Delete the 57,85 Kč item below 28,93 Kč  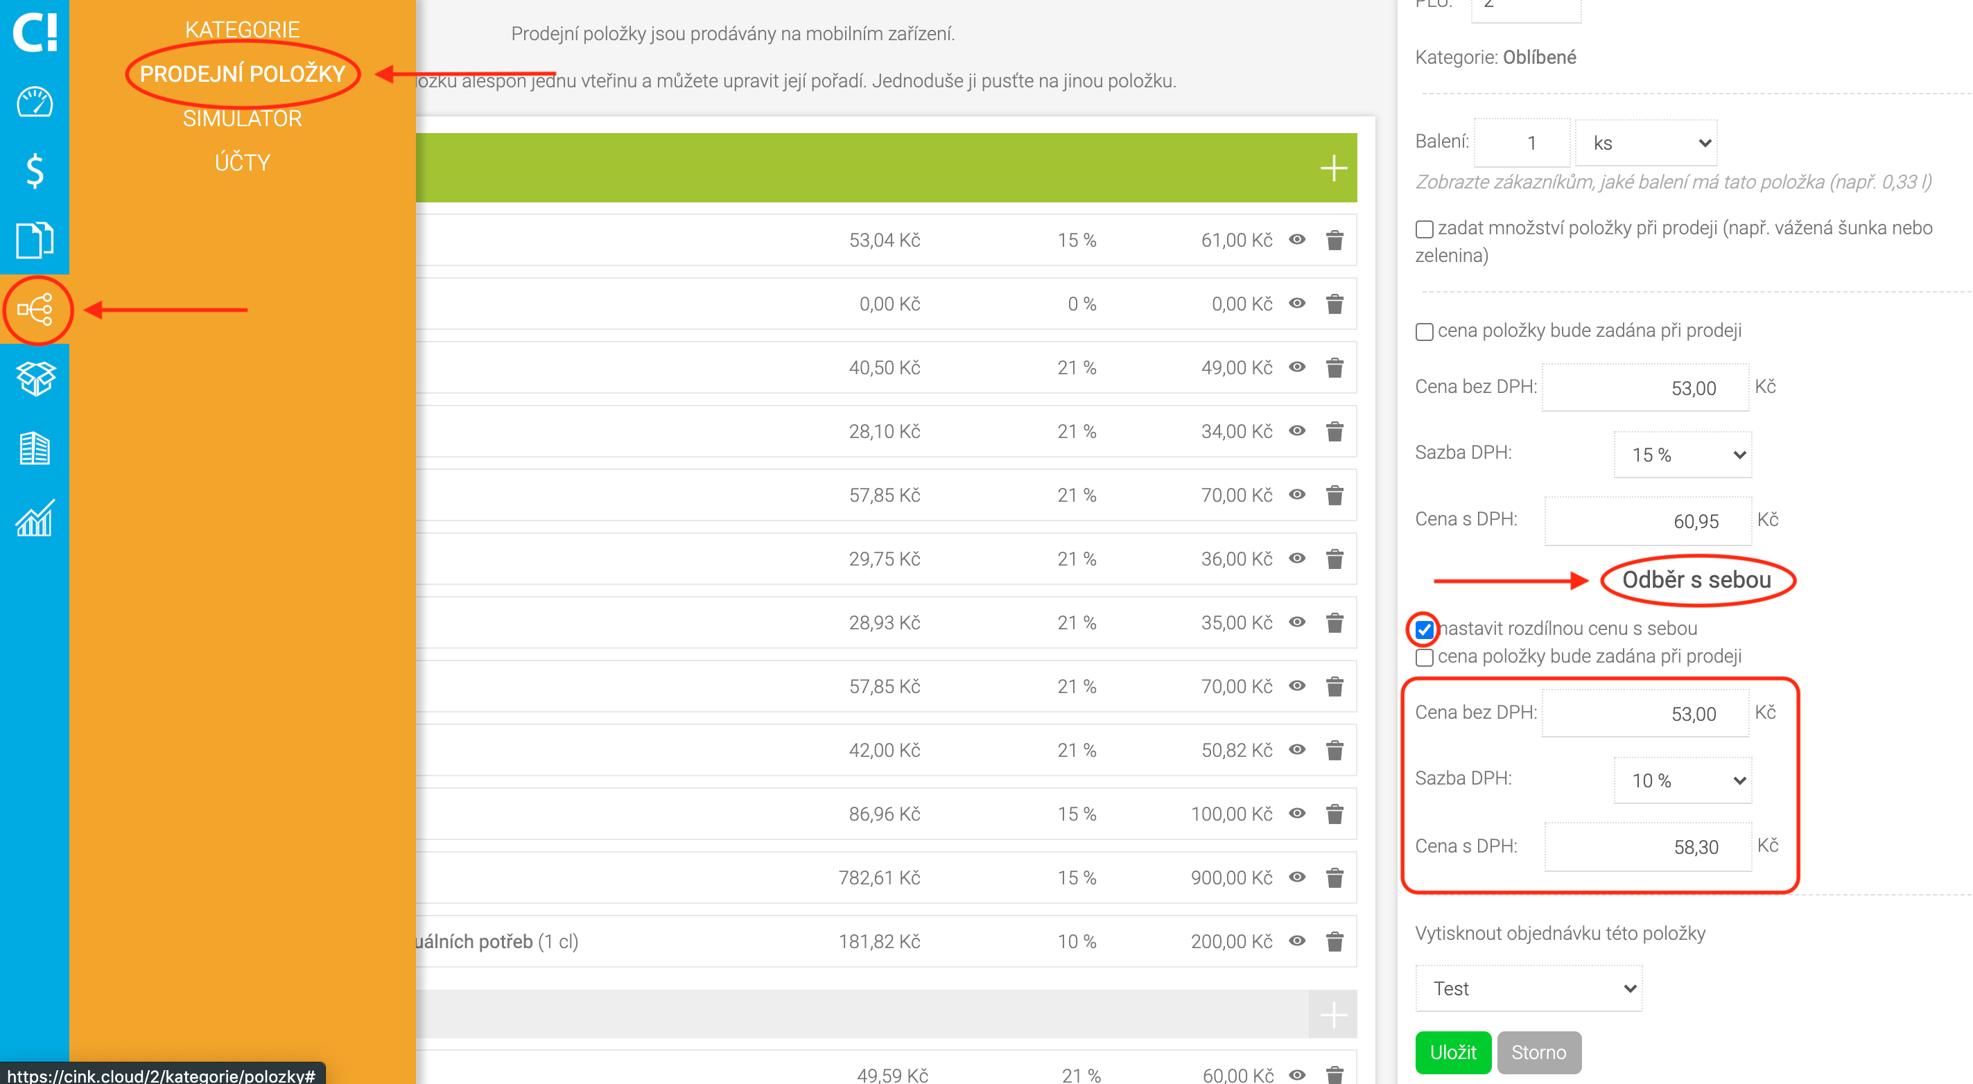(1335, 687)
